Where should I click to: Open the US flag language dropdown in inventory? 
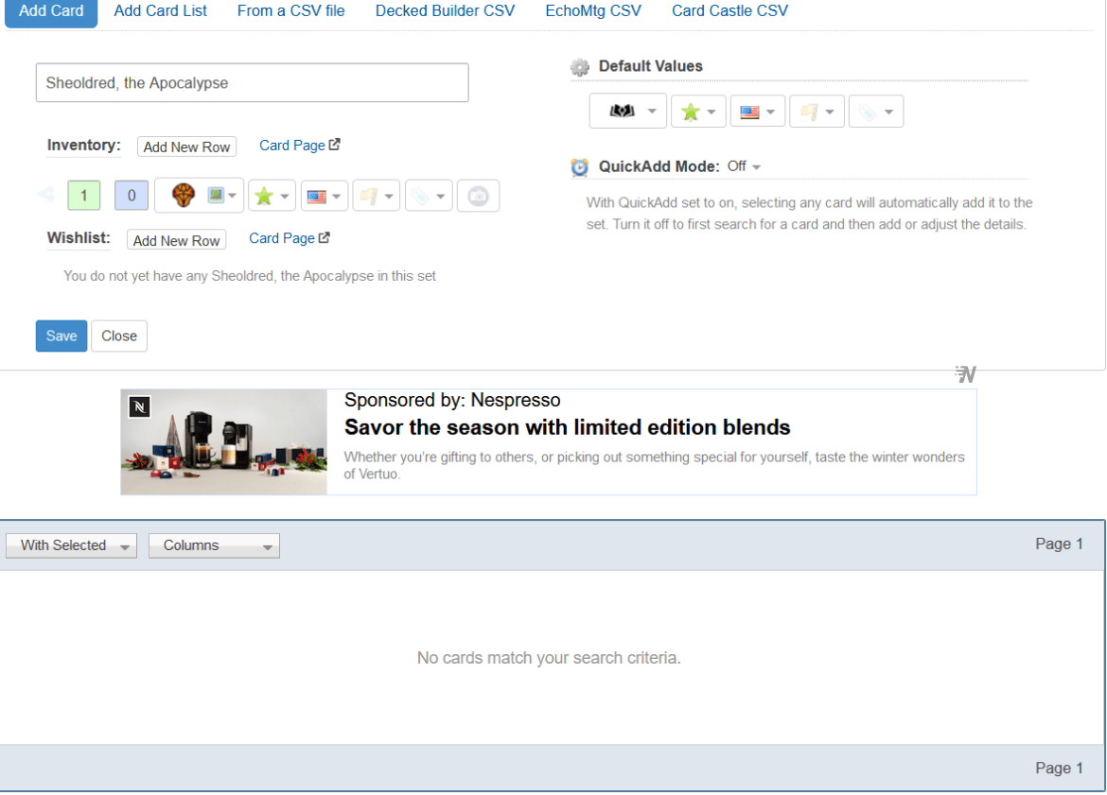(324, 196)
